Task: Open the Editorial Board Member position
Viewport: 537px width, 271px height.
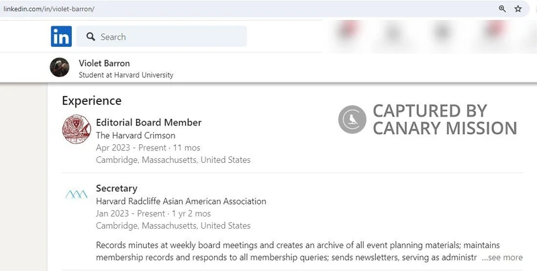Action: pos(148,123)
